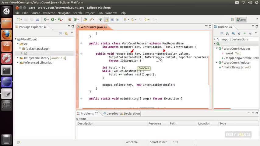
Task: Click the Description column header in Problems
Action: click(x=85, y=123)
